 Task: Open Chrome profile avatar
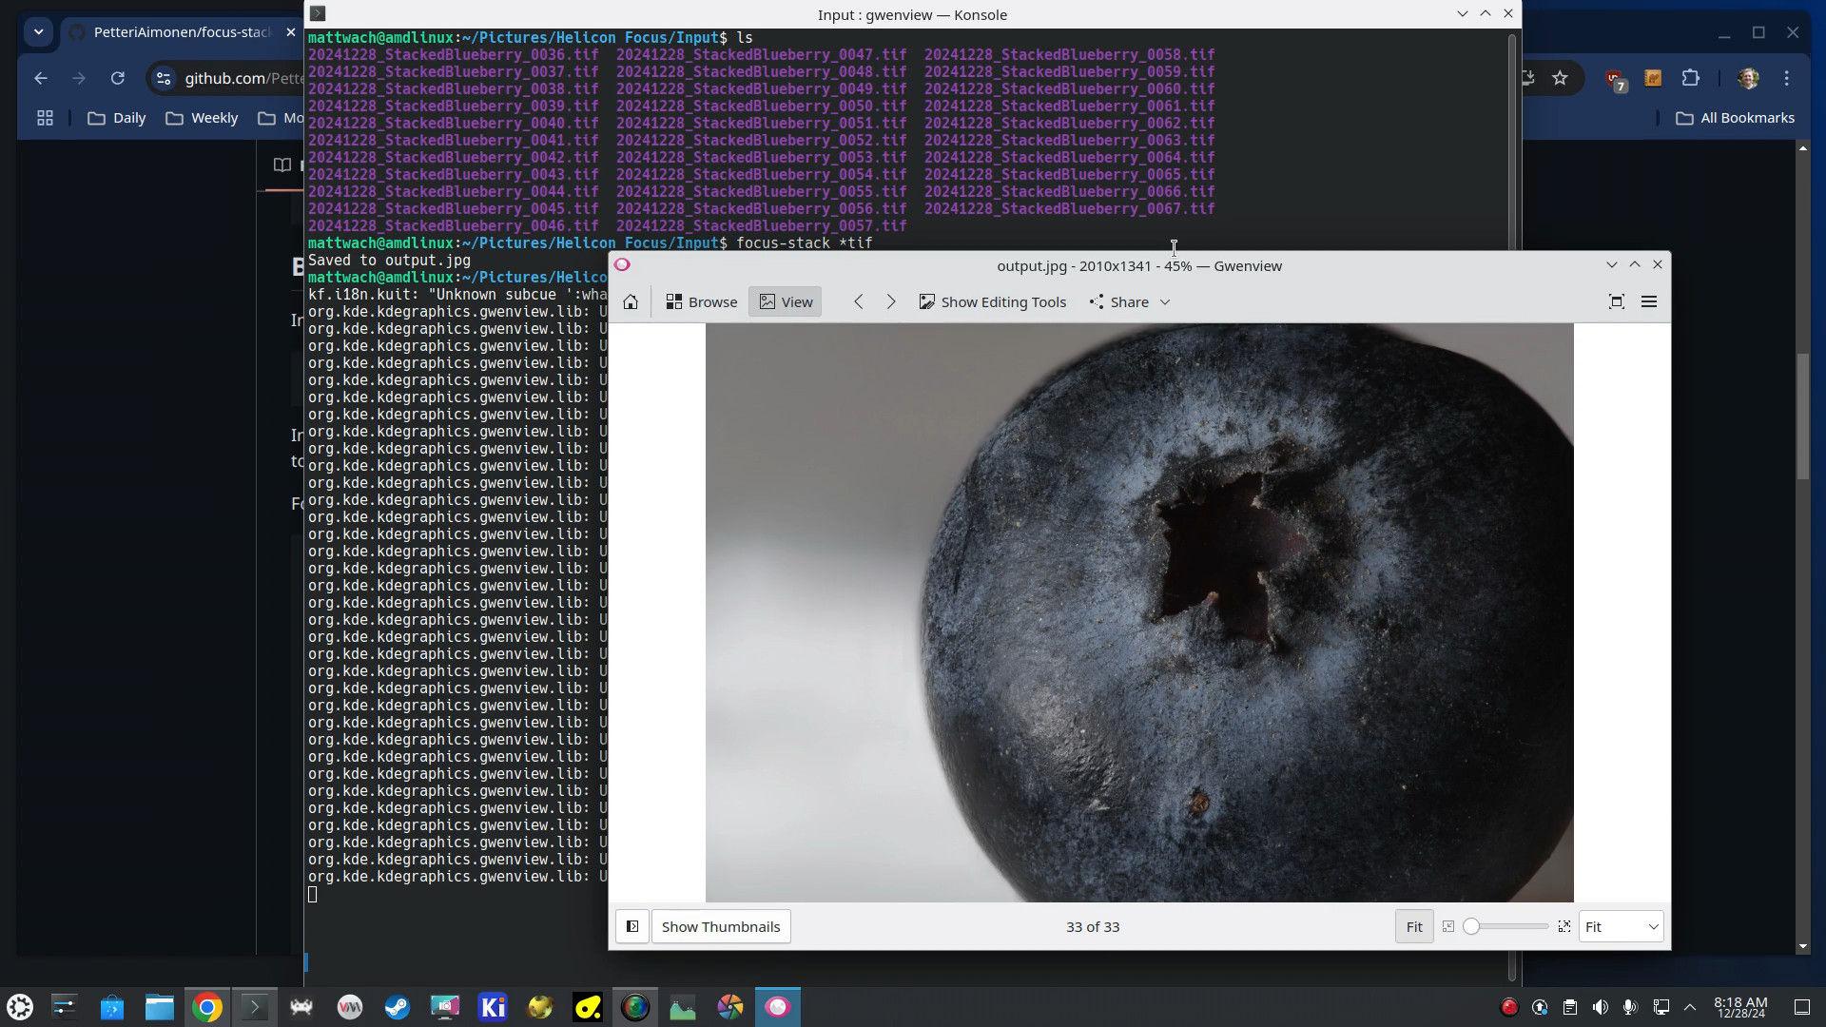(1748, 79)
